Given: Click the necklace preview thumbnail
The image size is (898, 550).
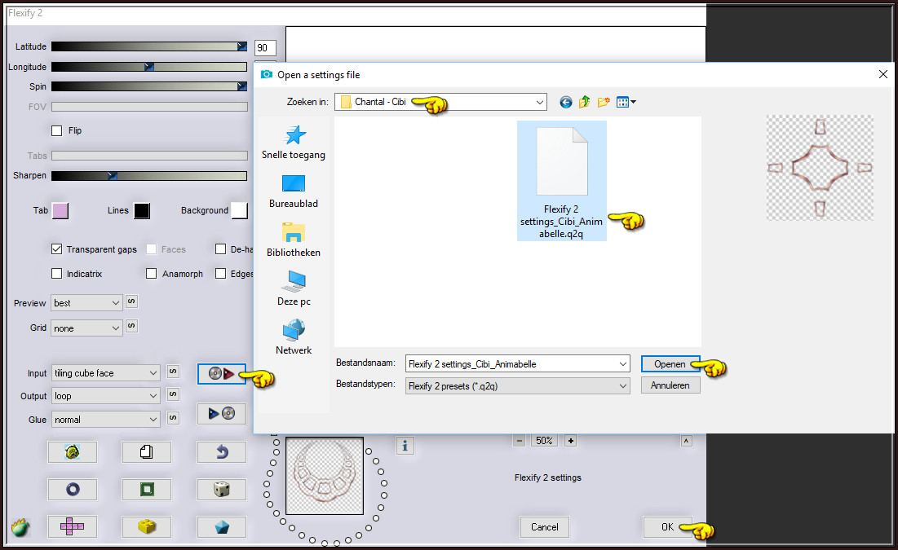Looking at the screenshot, I should click(x=325, y=476).
